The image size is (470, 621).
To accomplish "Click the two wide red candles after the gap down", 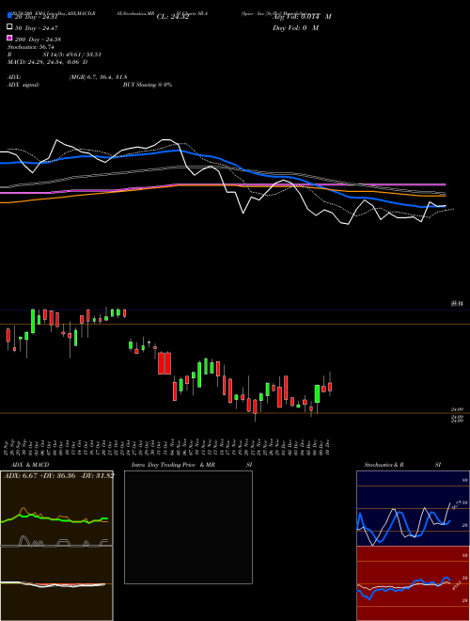I will (164, 363).
